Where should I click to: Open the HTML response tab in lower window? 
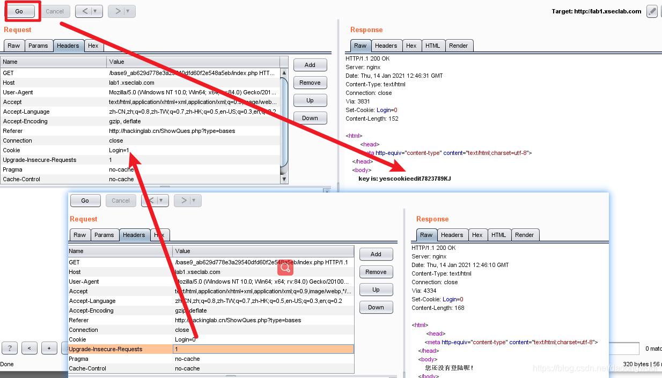point(499,235)
